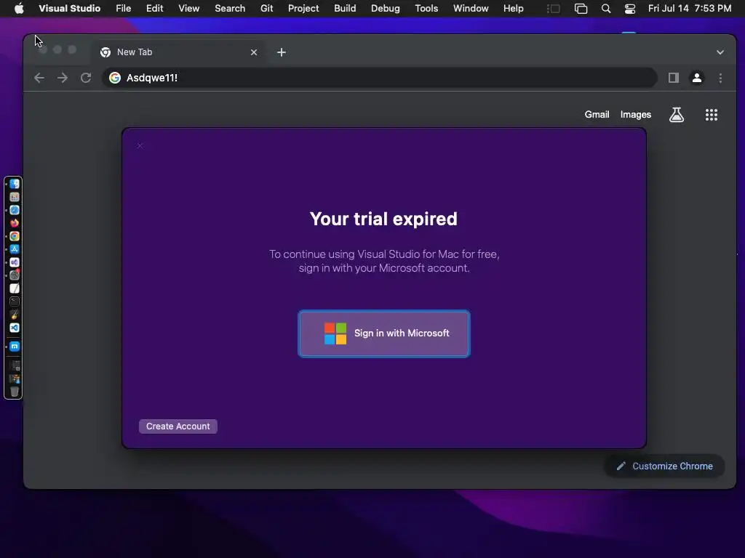Open the Tools menu
This screenshot has width=745, height=558.
(x=426, y=9)
